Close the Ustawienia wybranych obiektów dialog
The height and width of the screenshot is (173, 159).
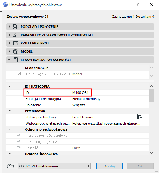click(152, 5)
